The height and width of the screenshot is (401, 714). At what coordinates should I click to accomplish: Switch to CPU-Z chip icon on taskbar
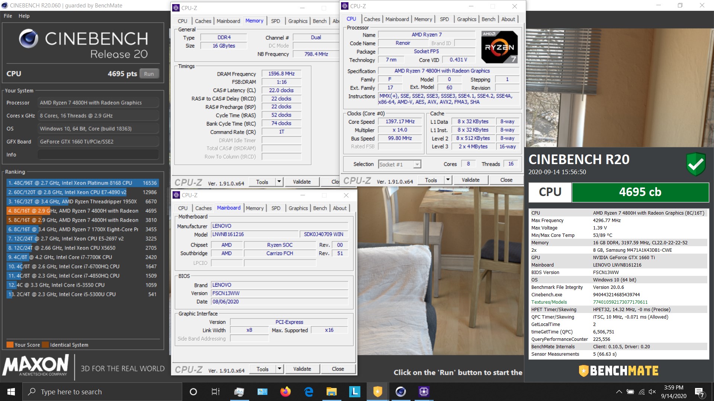[x=424, y=392]
